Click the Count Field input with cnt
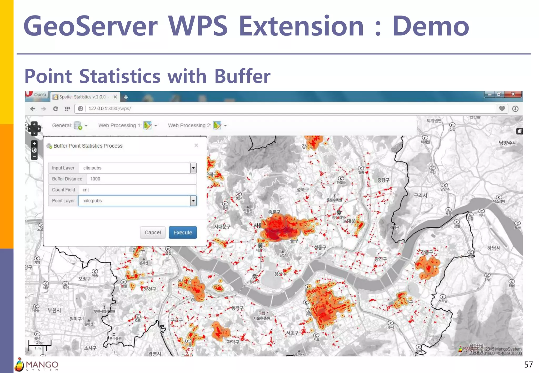The width and height of the screenshot is (539, 373). click(x=137, y=190)
